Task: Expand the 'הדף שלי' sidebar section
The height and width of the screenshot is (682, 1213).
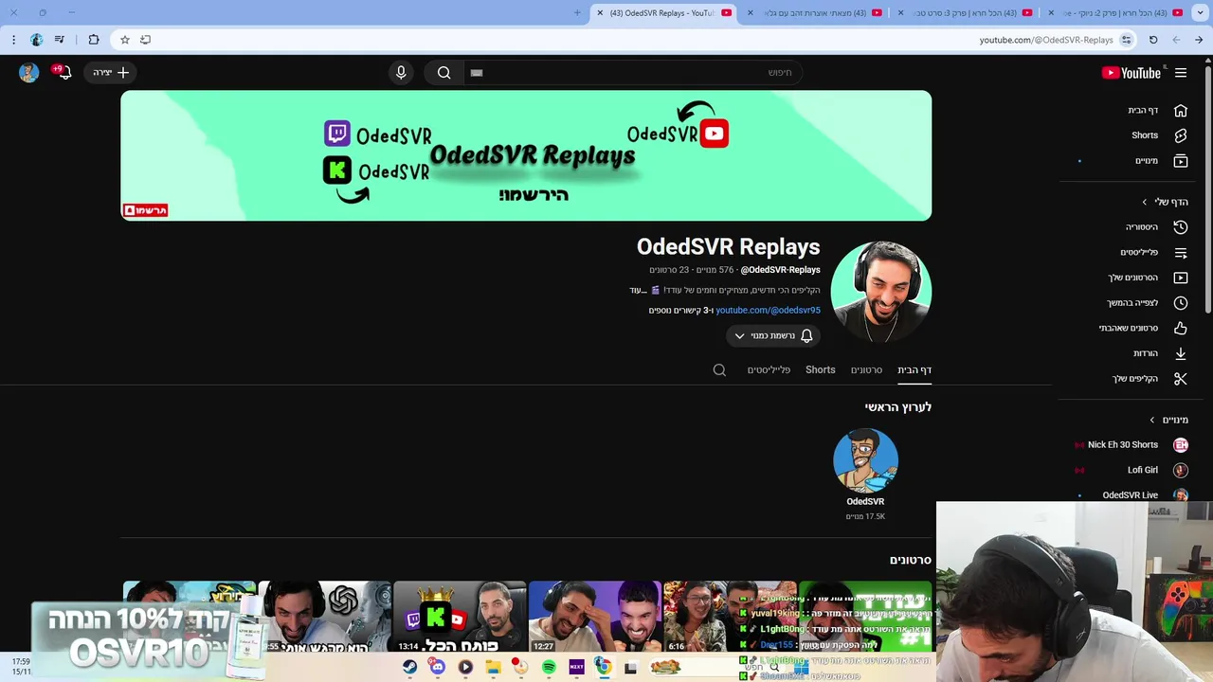Action: 1165,202
